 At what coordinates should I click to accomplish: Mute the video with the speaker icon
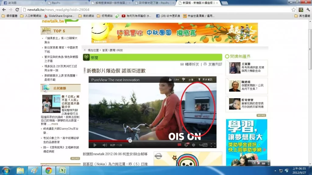105,145
